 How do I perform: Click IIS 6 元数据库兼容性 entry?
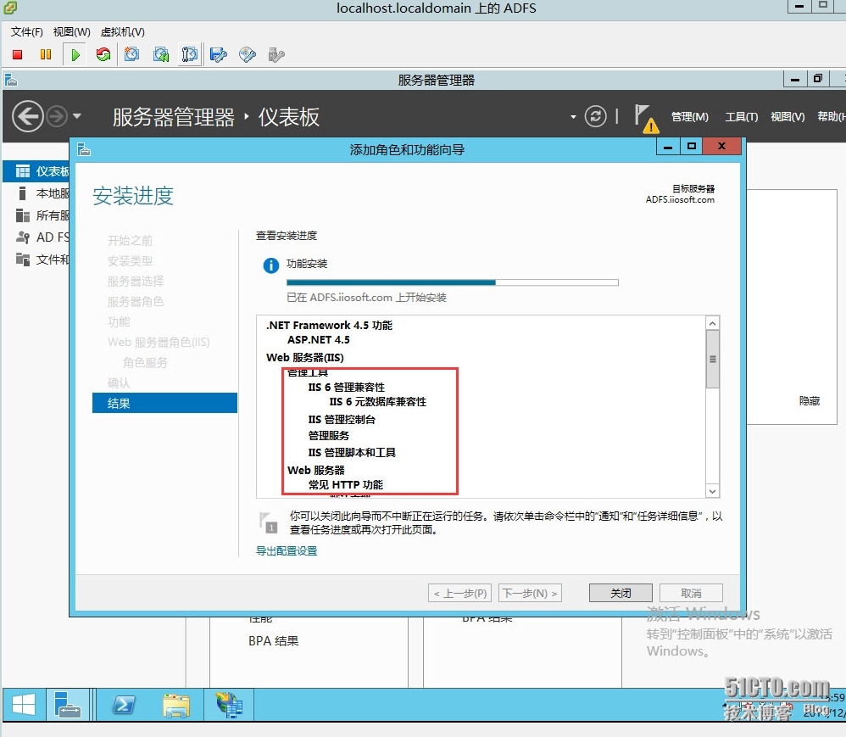378,402
